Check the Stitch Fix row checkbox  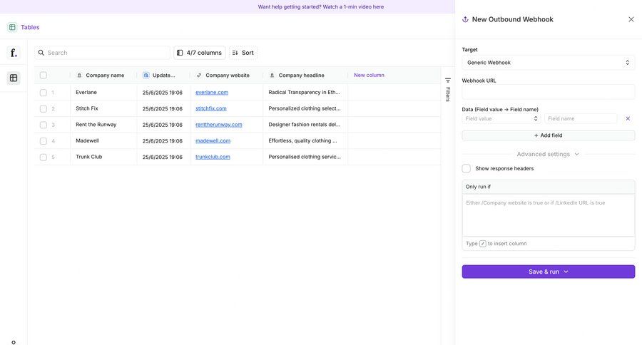click(44, 109)
